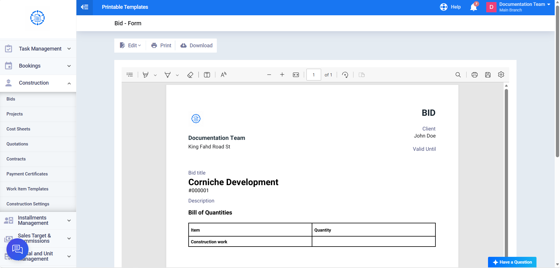Open the notifications bell

coord(474,7)
